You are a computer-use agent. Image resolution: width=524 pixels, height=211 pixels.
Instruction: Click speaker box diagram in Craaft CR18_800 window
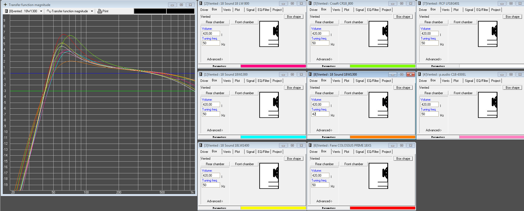pyautogui.click(x=378, y=34)
